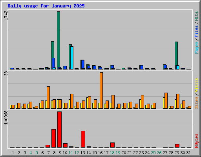Click the yellow 'Visits' legend label

point(196,86)
